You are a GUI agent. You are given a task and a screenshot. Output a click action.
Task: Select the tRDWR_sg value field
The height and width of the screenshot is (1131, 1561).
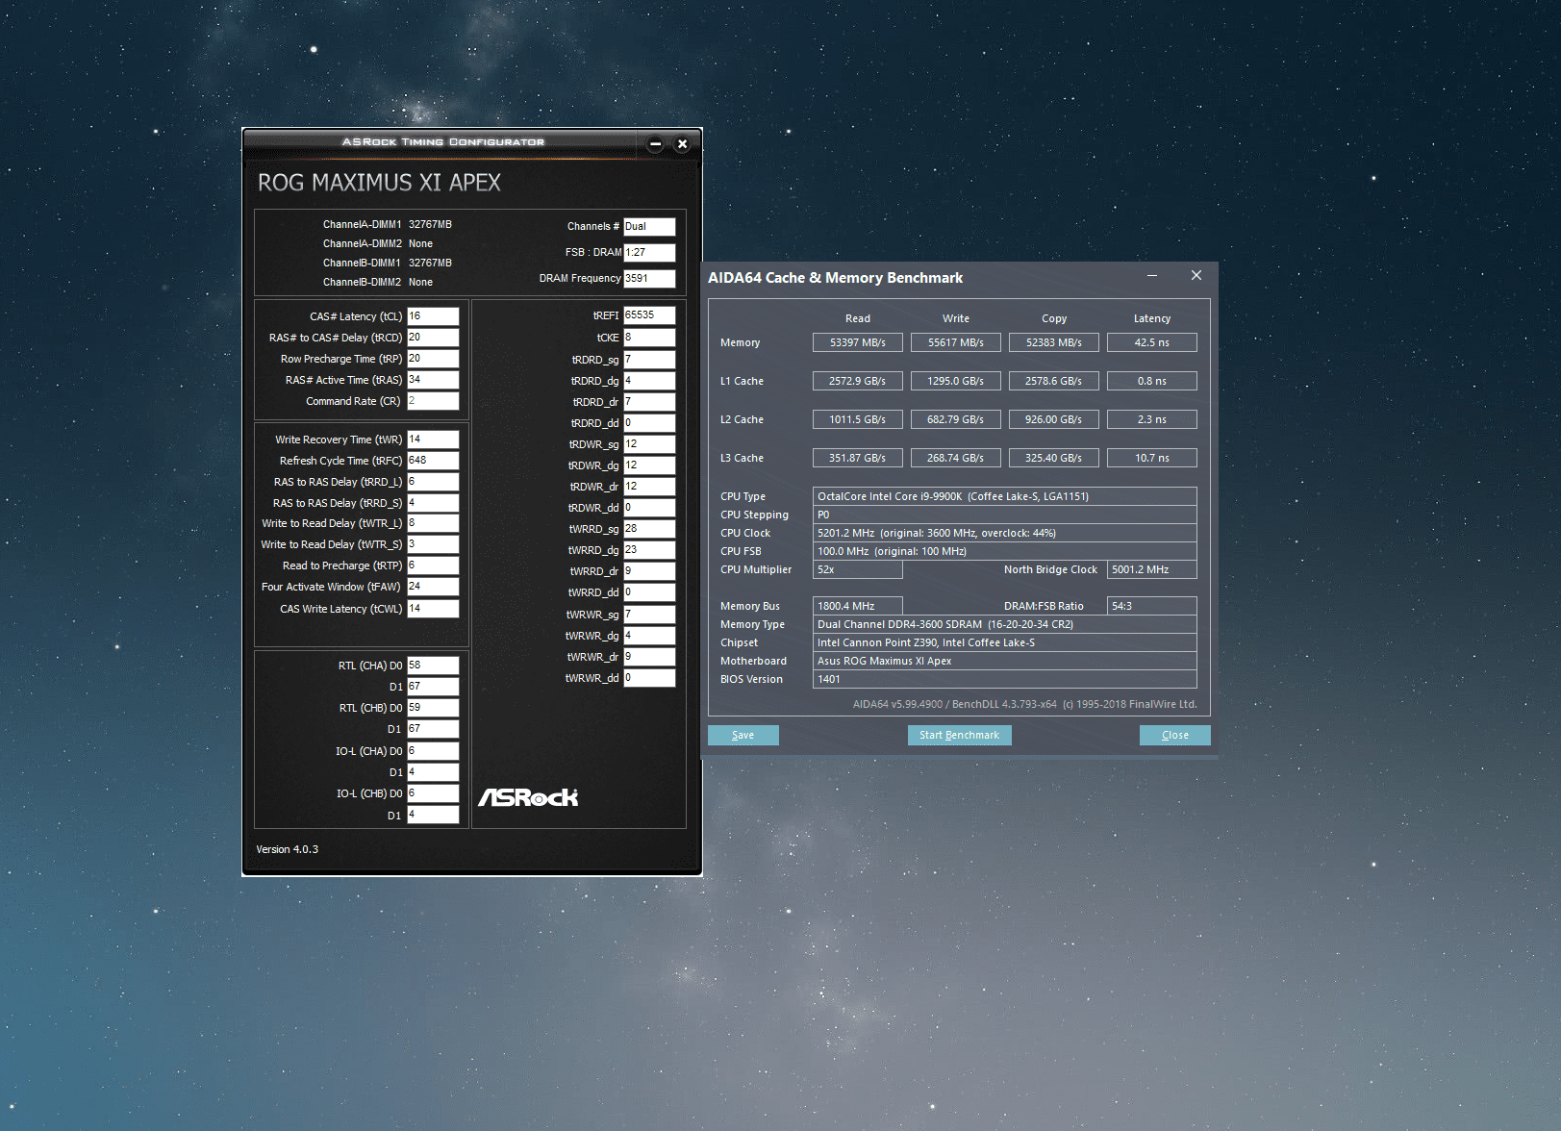point(649,444)
